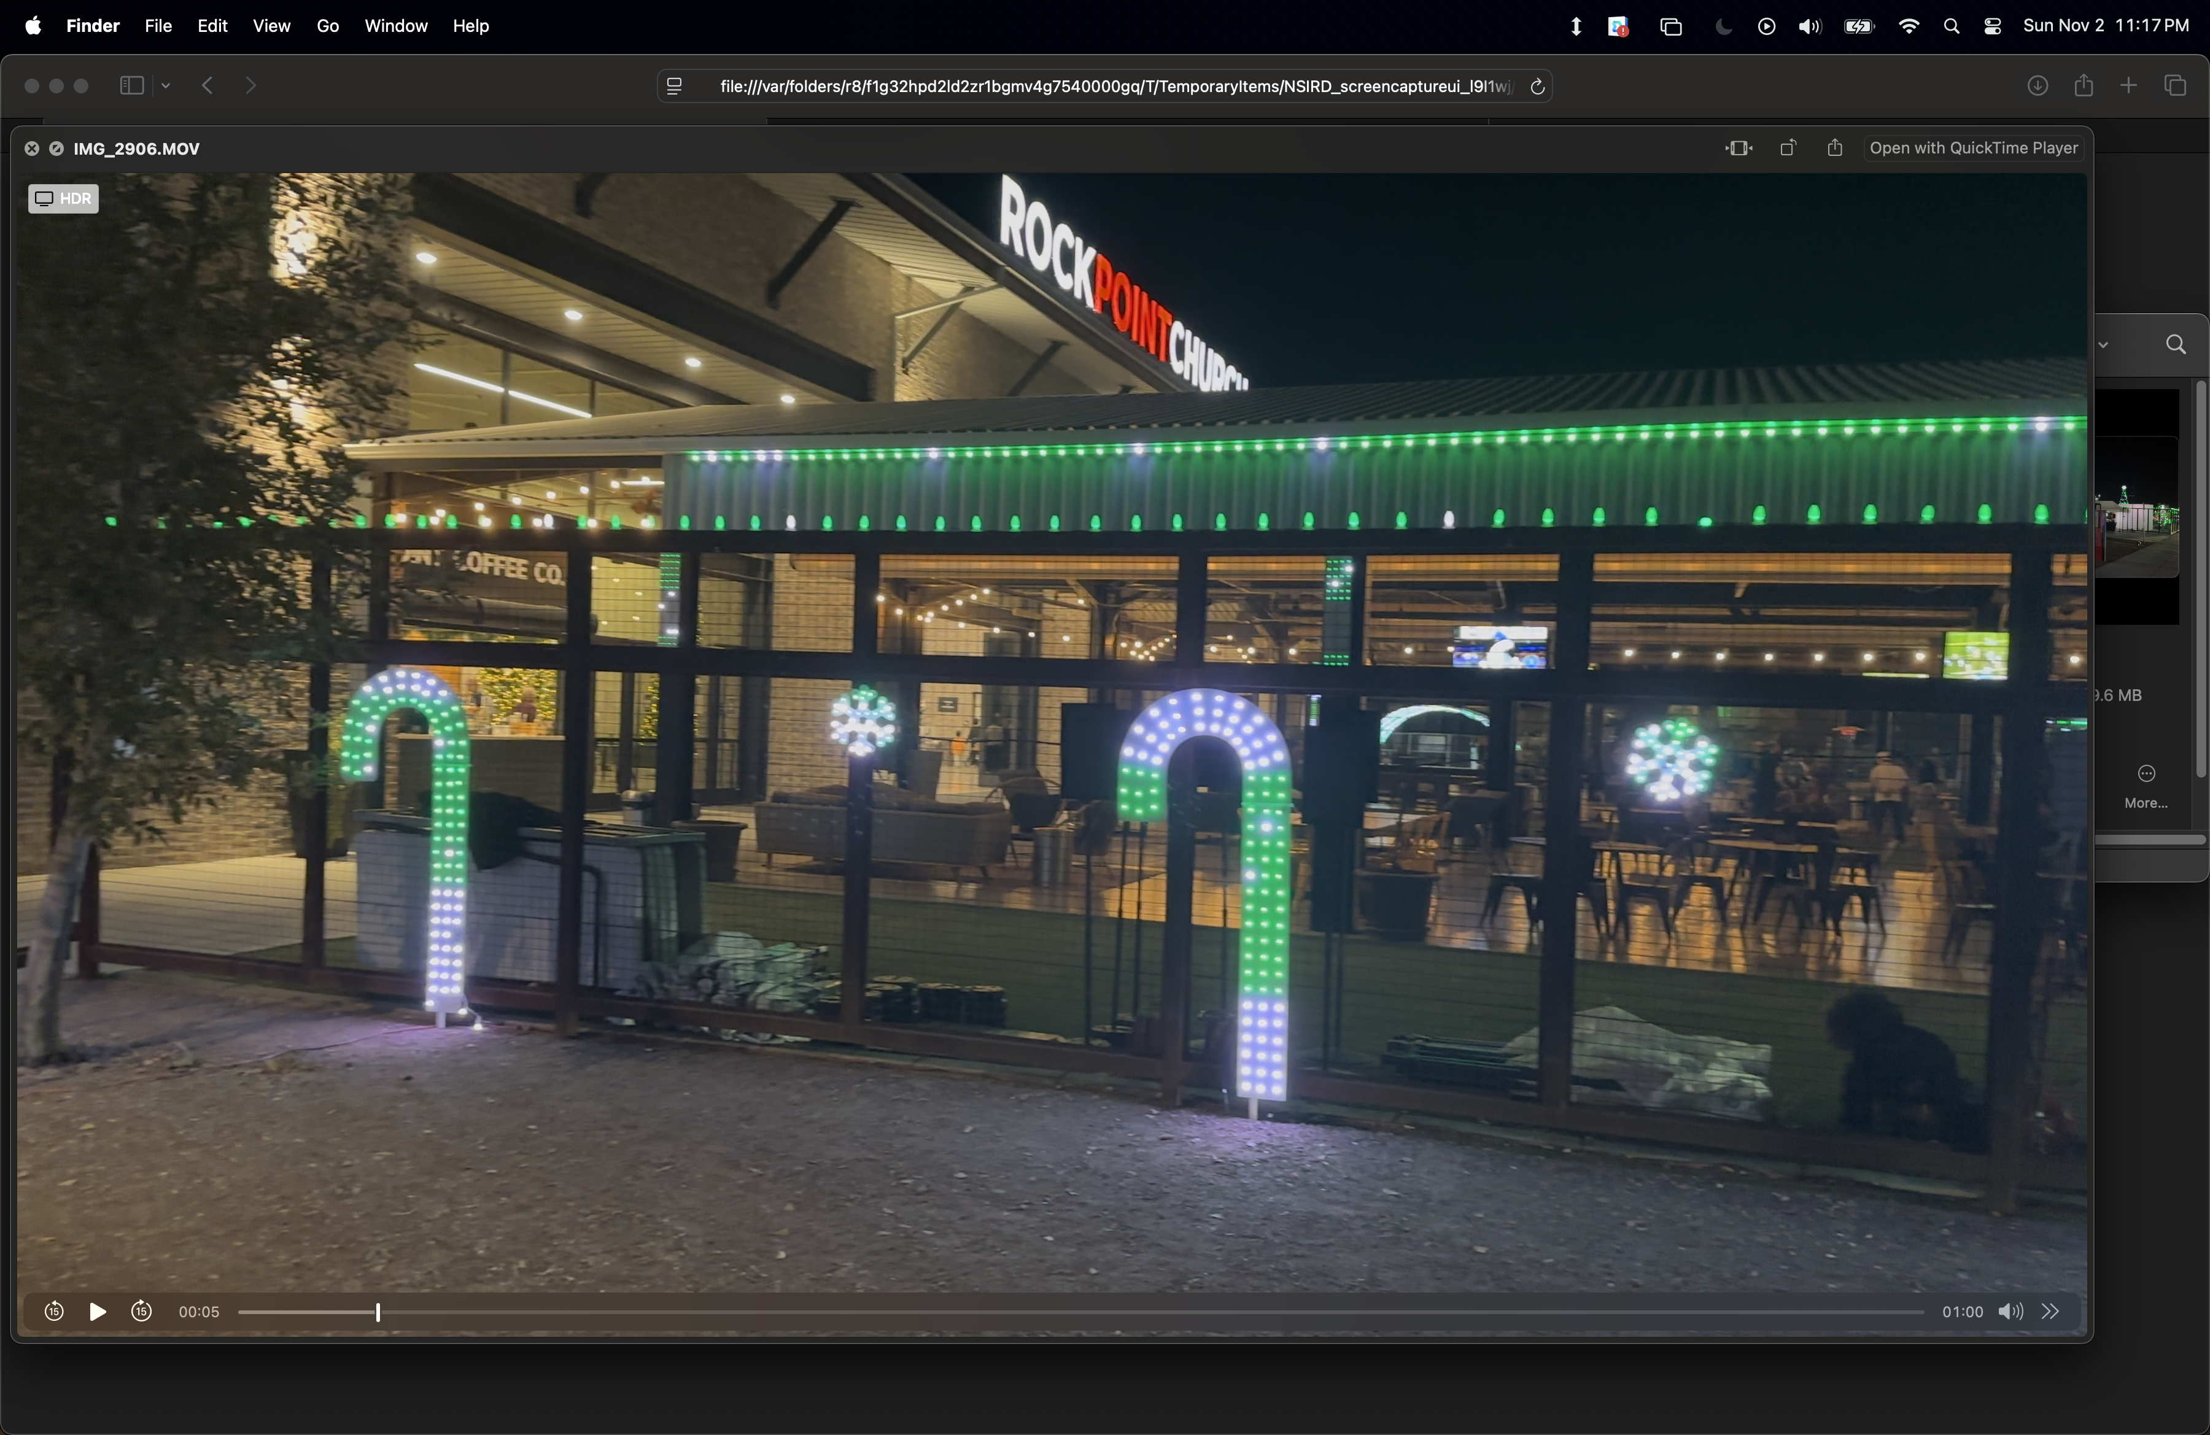Click the video timeline scrubber handle
2210x1435 pixels.
pos(378,1312)
